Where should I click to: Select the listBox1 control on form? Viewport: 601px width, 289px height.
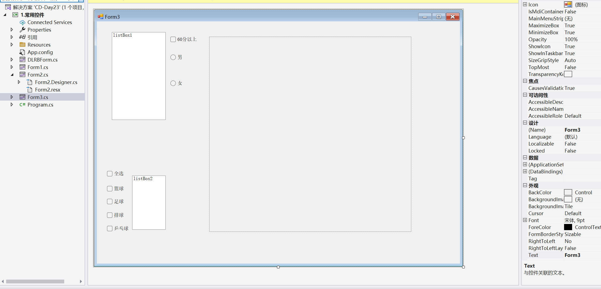pos(139,76)
